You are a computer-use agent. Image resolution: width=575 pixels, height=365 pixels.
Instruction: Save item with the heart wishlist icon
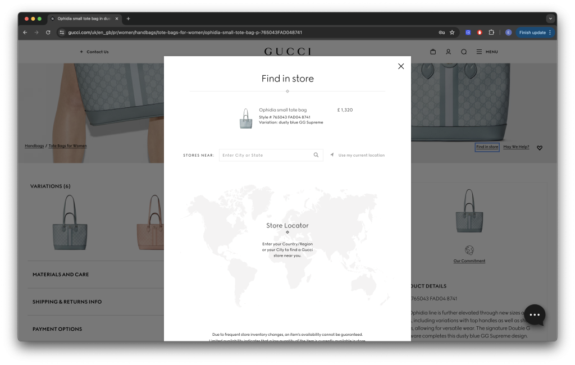540,148
